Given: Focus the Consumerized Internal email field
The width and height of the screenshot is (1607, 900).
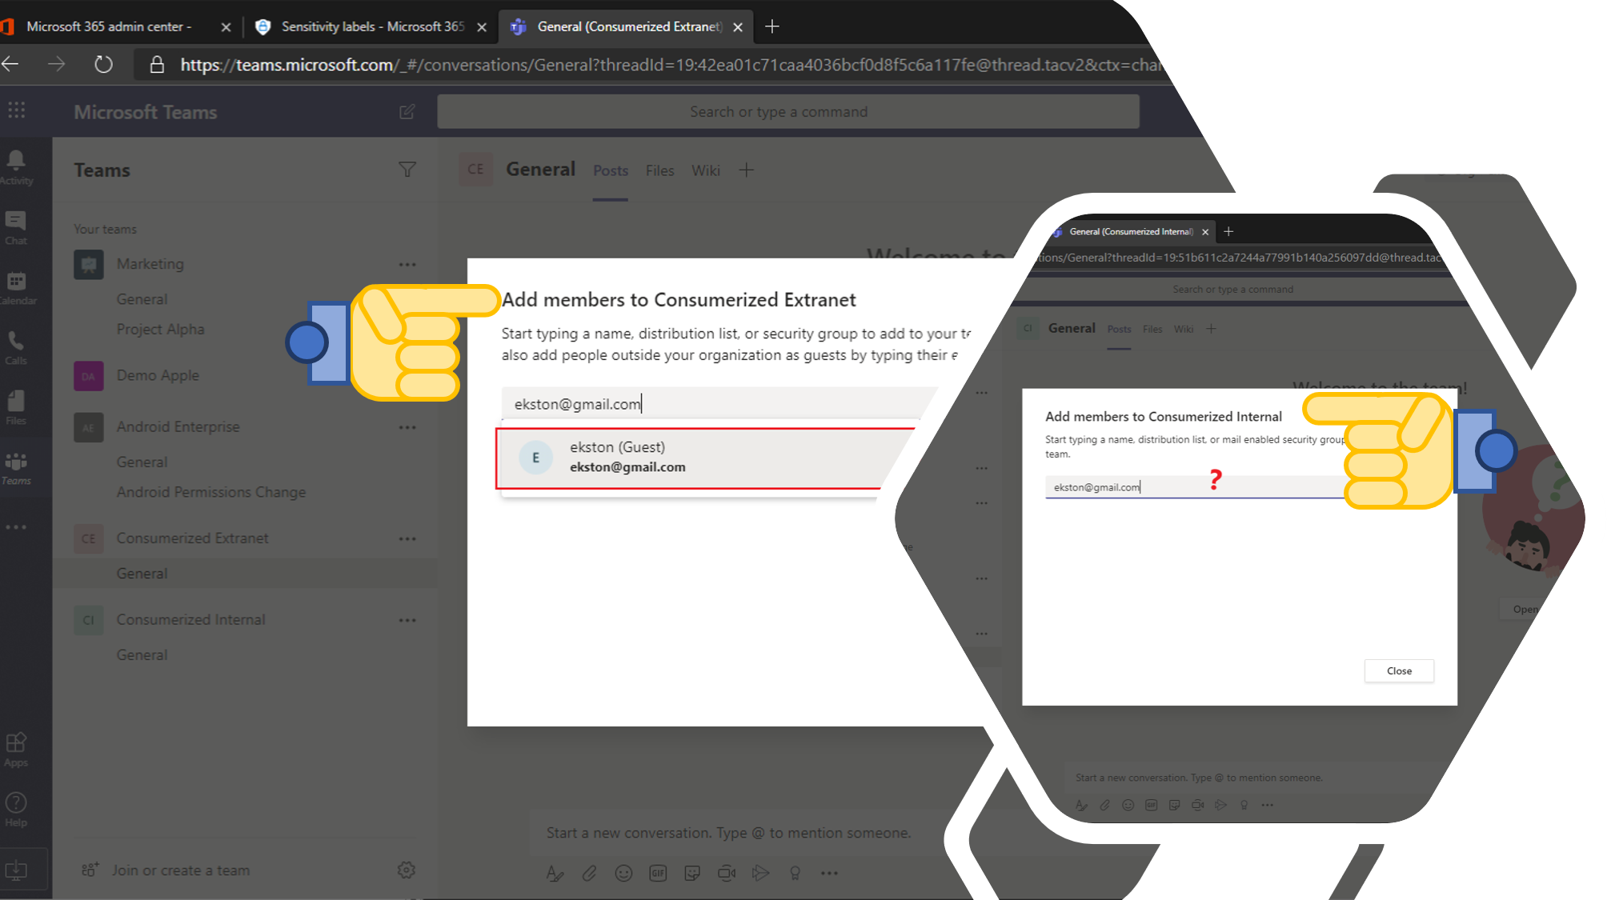Looking at the screenshot, I should [x=1195, y=487].
